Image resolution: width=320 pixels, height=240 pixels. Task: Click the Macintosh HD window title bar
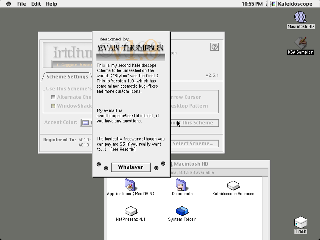pos(220,164)
